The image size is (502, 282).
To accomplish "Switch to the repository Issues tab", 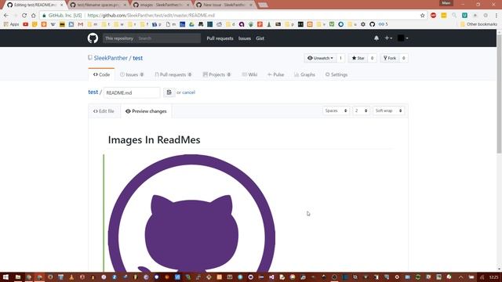I will tap(132, 74).
